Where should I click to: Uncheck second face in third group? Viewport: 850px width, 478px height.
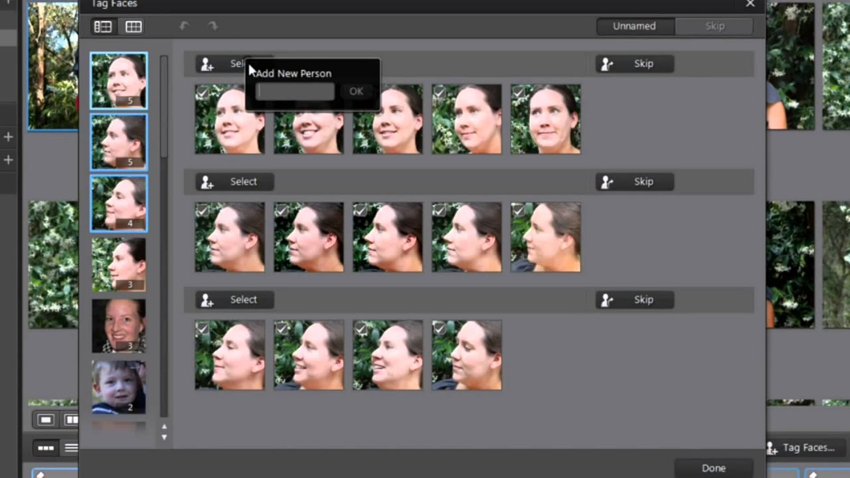coord(281,329)
